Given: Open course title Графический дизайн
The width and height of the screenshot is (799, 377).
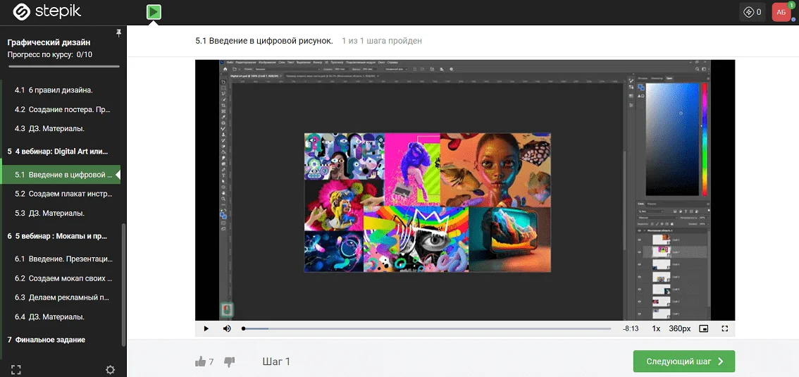Looking at the screenshot, I should pyautogui.click(x=49, y=42).
